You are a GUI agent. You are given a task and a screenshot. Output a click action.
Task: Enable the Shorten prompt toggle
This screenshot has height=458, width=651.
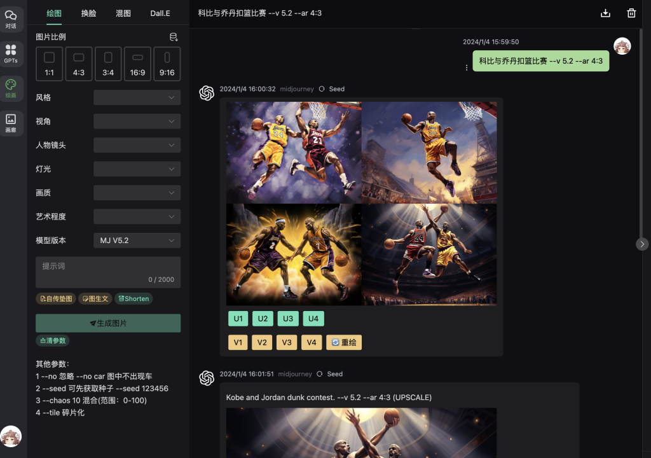pyautogui.click(x=133, y=298)
